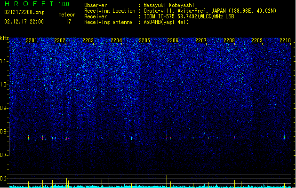296x188 pixels.
Task: Click the 'meteor' label
Action: pos(67,15)
